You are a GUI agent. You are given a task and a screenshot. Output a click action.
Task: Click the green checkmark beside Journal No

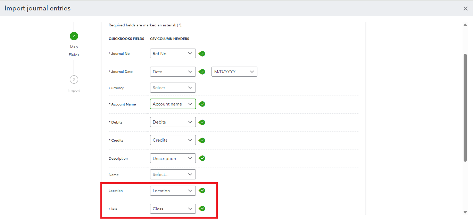point(202,54)
